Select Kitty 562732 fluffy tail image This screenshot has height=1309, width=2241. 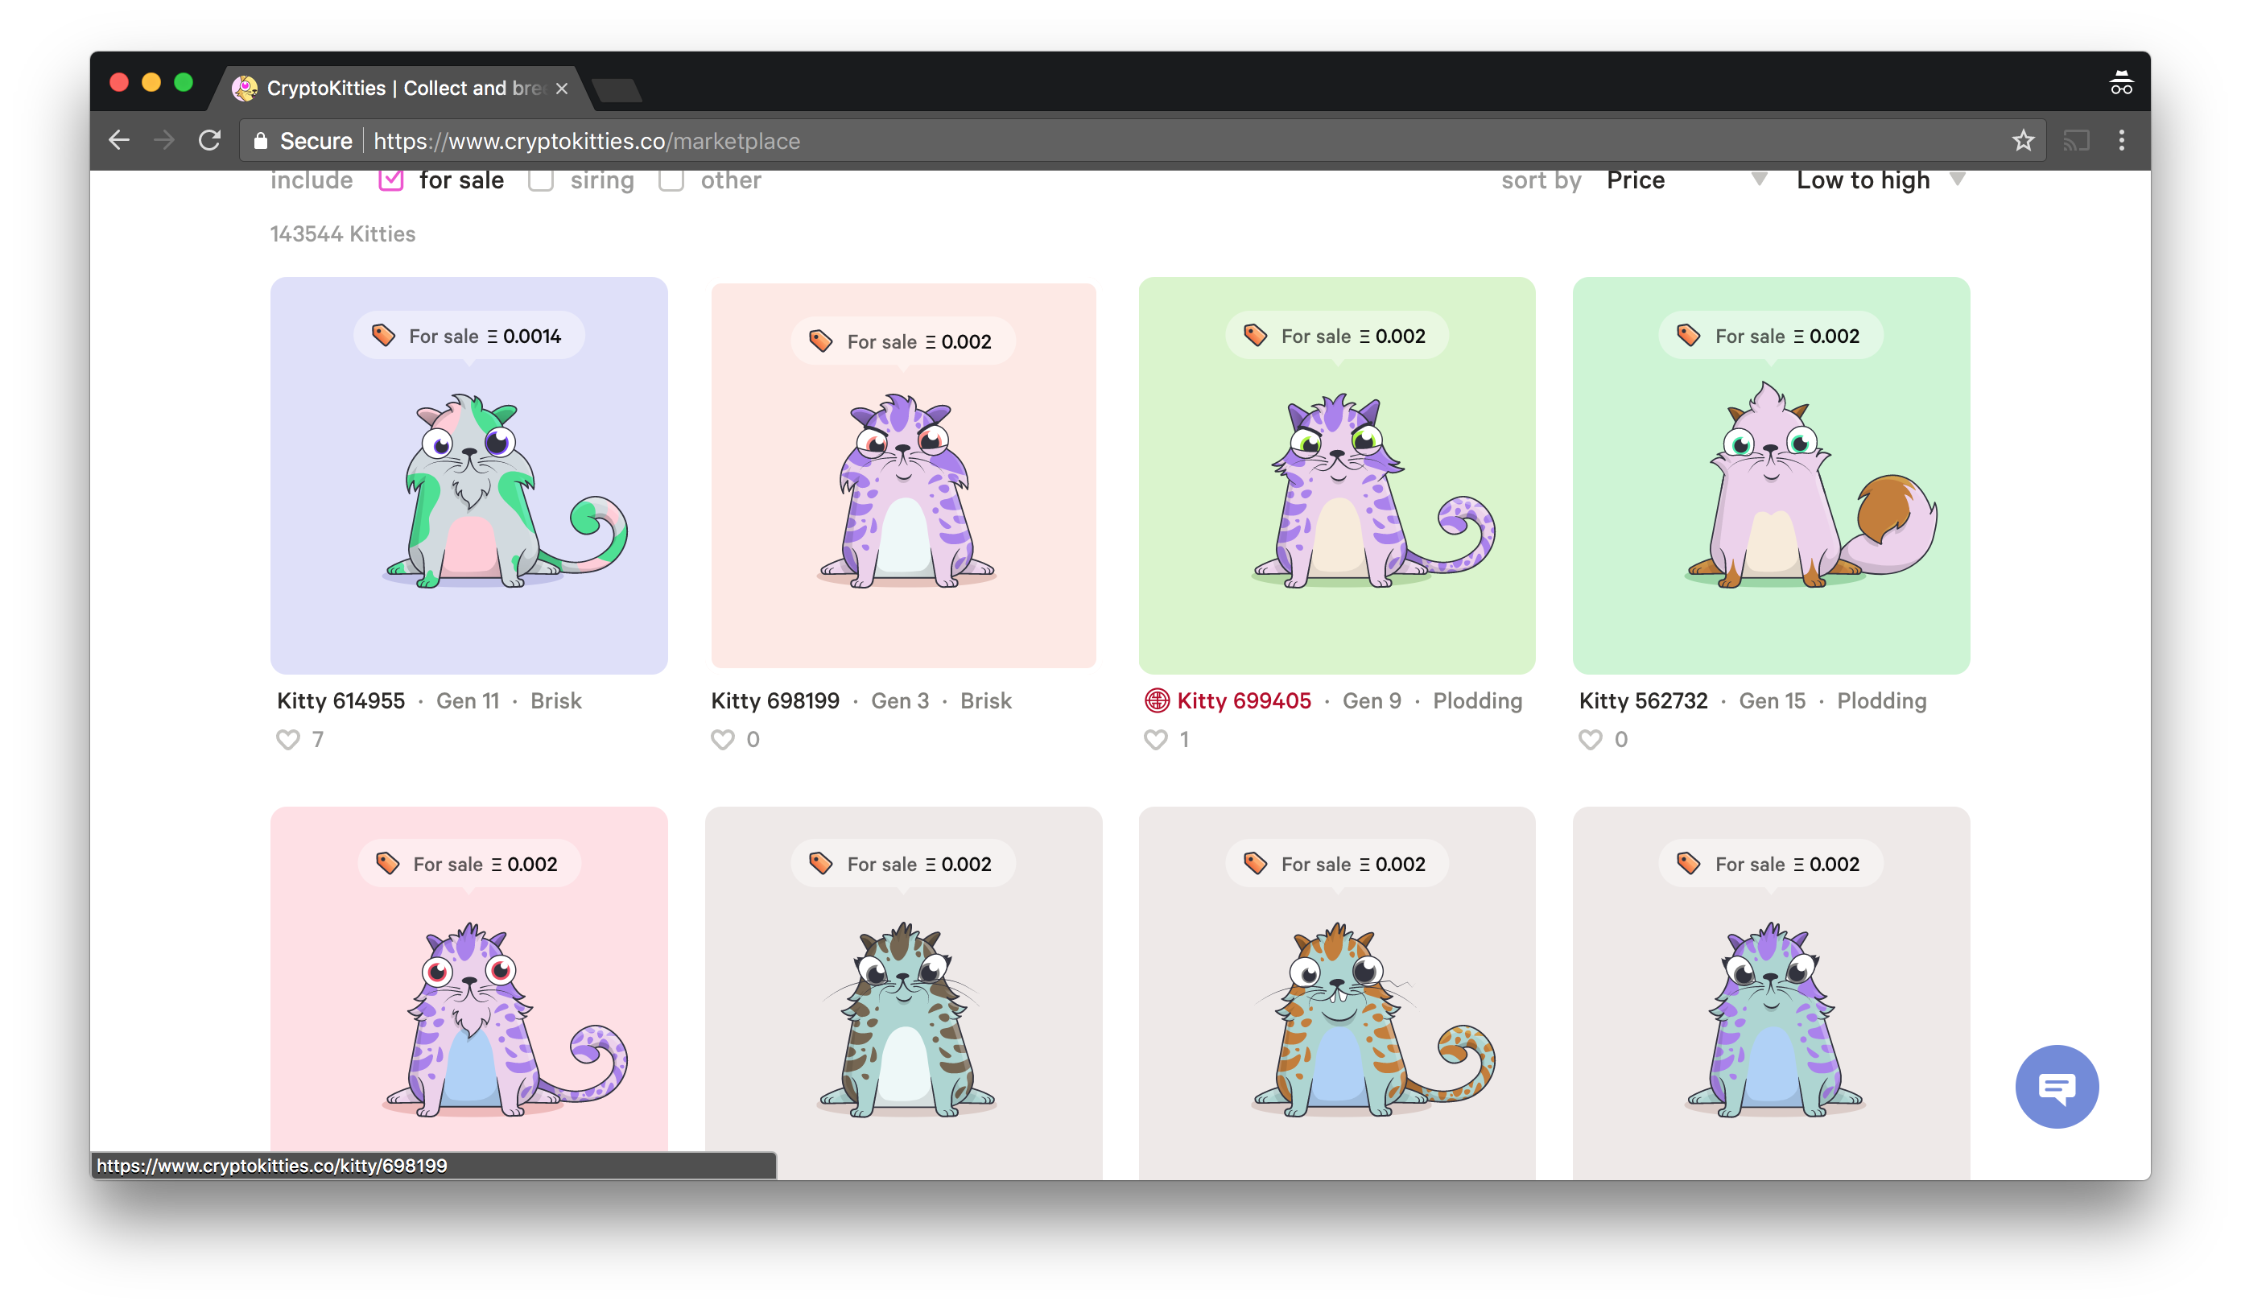point(1810,485)
